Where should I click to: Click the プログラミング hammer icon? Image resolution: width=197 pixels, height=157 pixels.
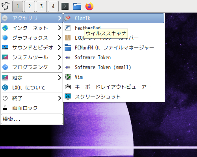[5, 67]
